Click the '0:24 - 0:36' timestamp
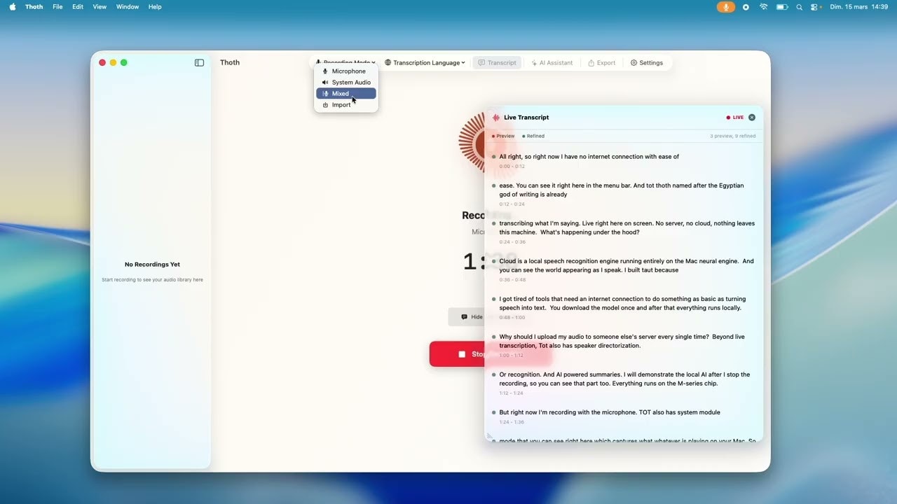 coord(512,242)
